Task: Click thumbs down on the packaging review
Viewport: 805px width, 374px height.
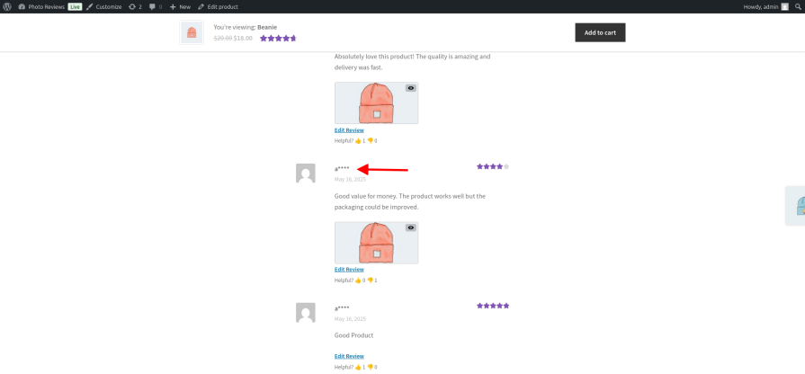Action: [370, 280]
